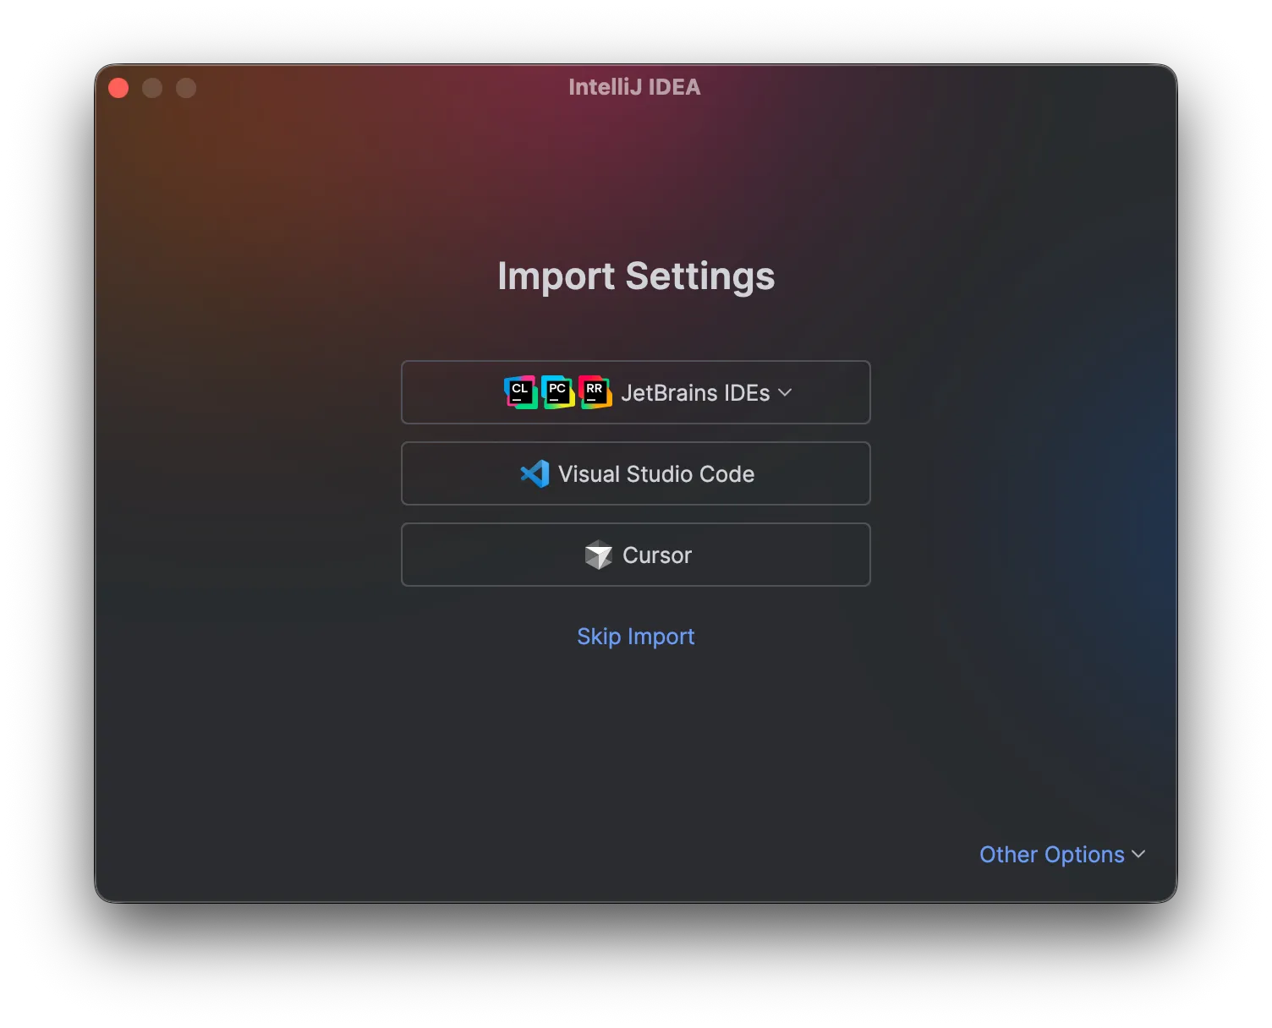Click the PyCharm icon on JetBrains IDEs button
This screenshot has height=1028, width=1272.
pyautogui.click(x=557, y=391)
